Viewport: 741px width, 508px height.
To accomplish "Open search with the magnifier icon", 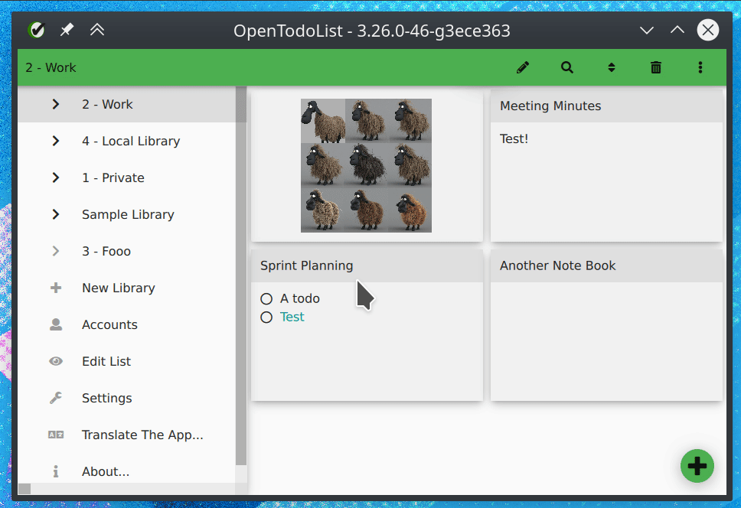I will pyautogui.click(x=567, y=67).
